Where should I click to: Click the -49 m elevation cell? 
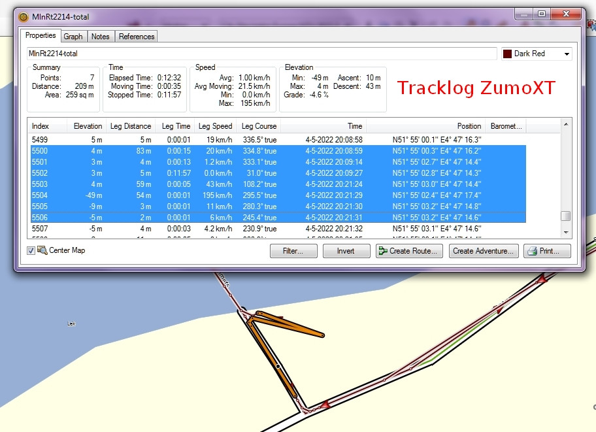click(x=93, y=195)
